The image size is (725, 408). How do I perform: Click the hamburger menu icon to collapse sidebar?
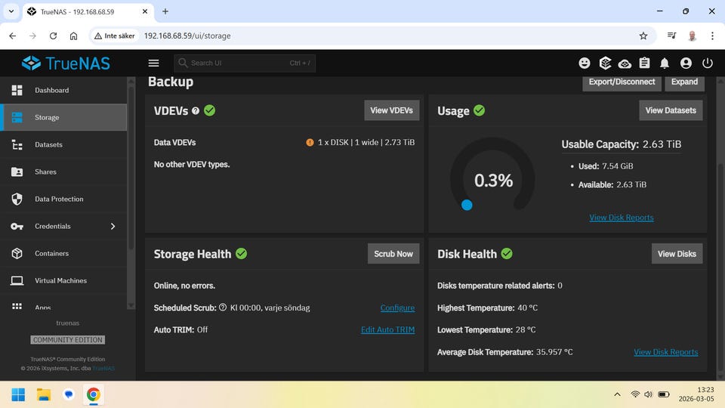[154, 63]
